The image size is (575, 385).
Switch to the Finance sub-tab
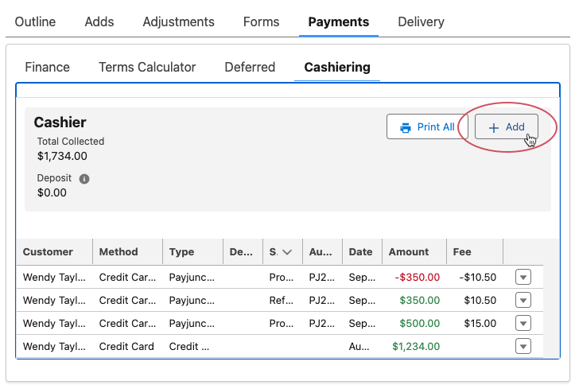[47, 68]
